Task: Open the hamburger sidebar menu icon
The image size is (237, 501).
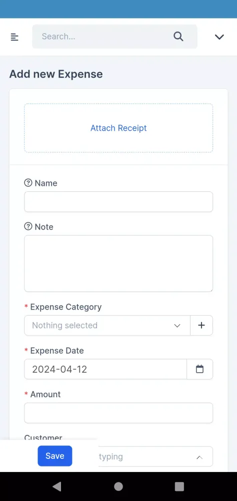Action: tap(14, 37)
